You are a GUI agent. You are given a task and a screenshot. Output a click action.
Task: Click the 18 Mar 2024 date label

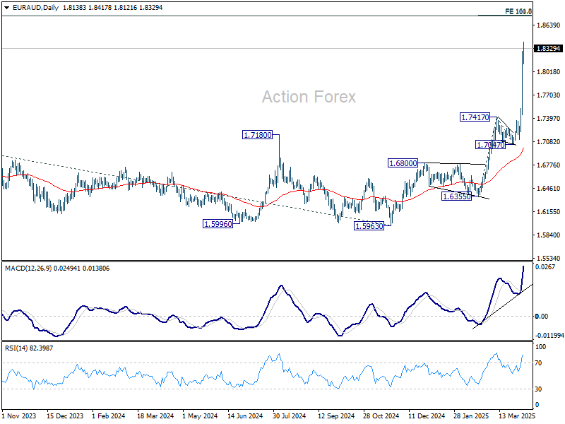(155, 416)
